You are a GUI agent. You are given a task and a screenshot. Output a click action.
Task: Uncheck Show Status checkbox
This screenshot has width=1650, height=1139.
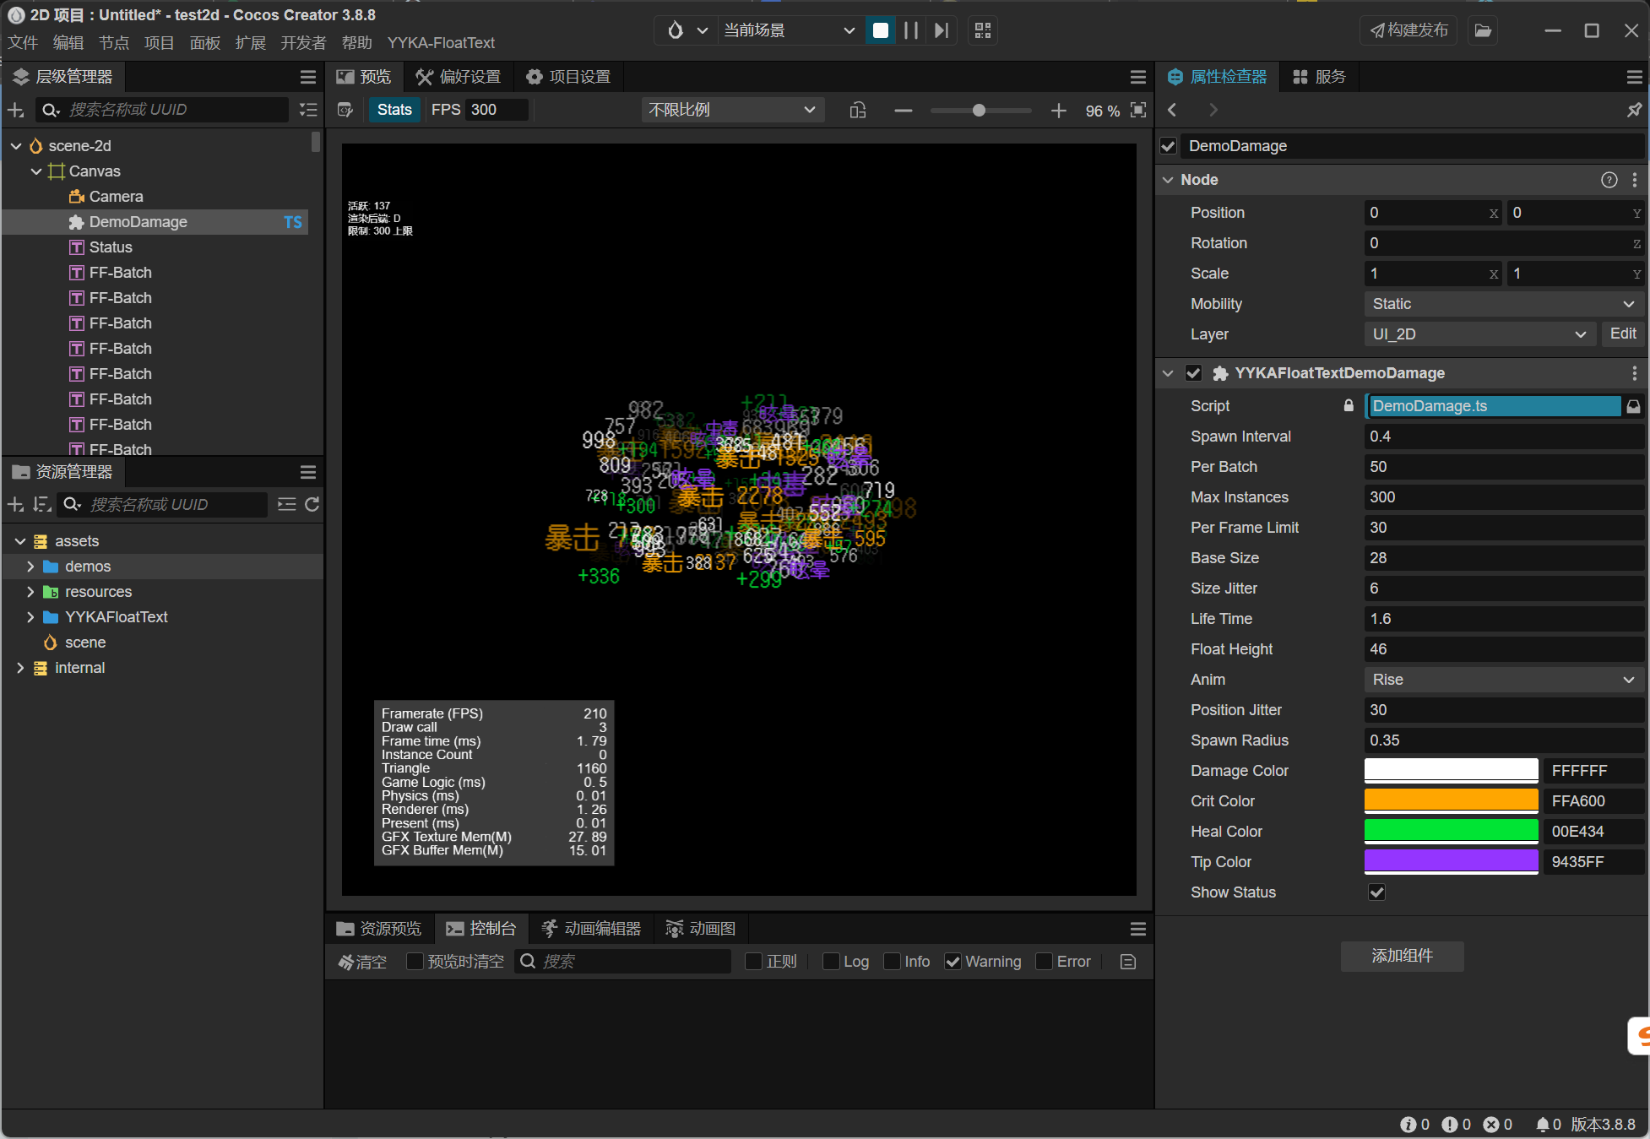click(1376, 892)
